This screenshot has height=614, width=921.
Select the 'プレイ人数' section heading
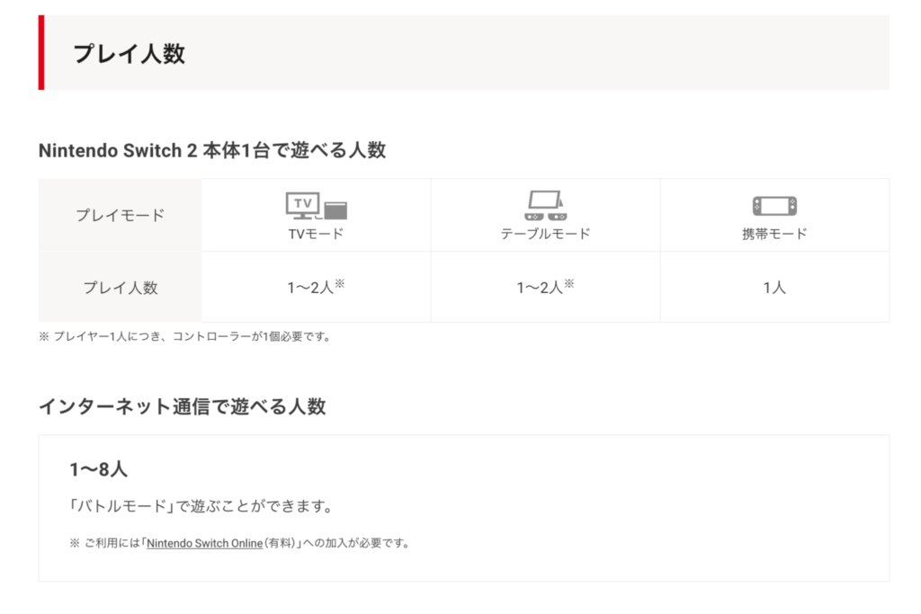(129, 53)
